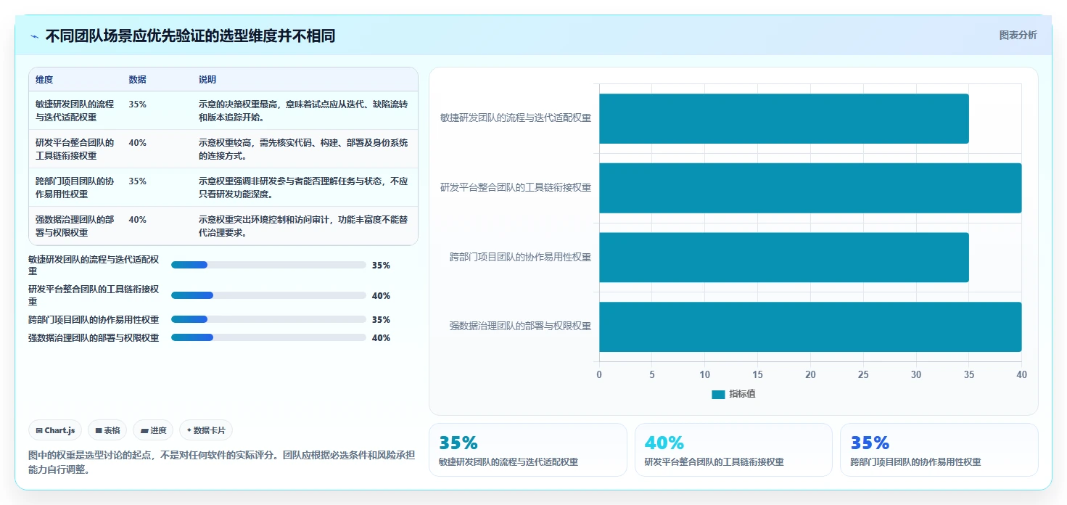Open the 35% stat card for 敏捷研发团队

click(528, 450)
